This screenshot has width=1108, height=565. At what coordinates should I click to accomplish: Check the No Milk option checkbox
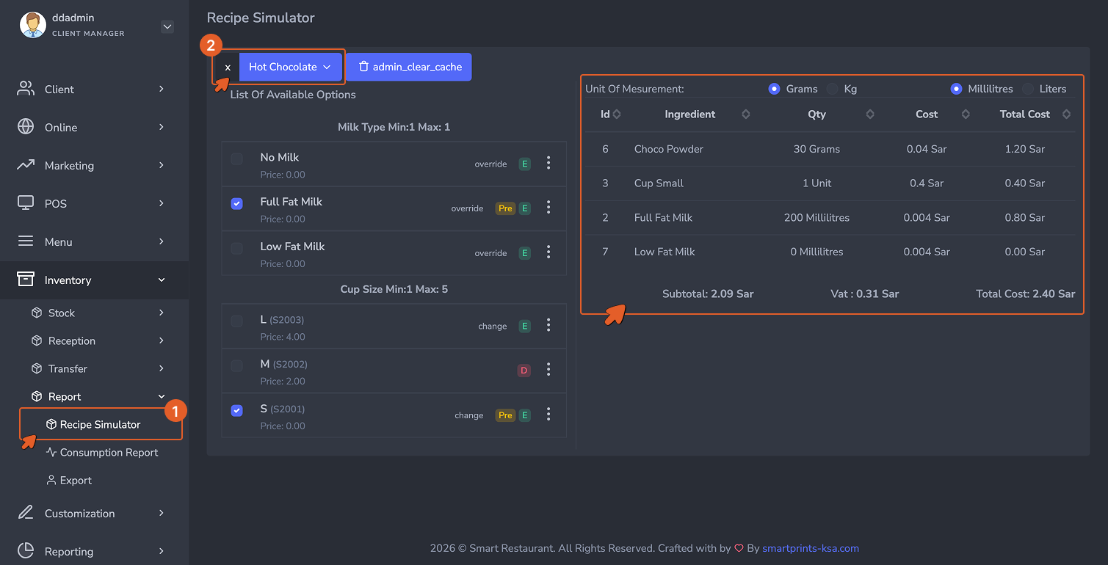click(236, 158)
